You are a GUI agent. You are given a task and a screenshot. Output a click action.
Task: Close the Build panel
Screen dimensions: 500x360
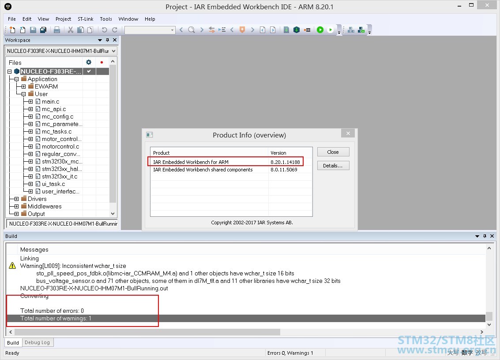(x=492, y=236)
